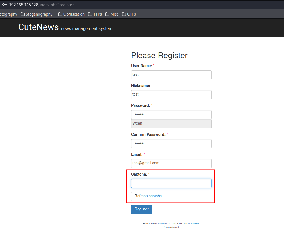Submit the form with Register button
284x233 pixels.
[141, 209]
